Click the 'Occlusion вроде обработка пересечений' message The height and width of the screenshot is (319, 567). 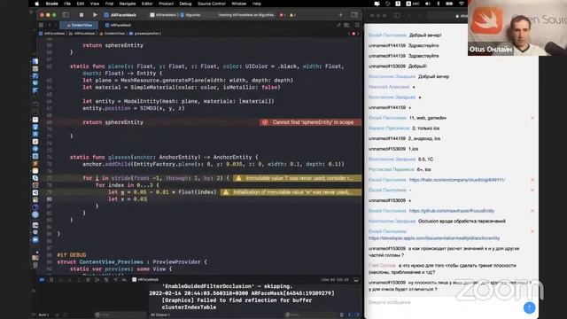[x=462, y=221]
